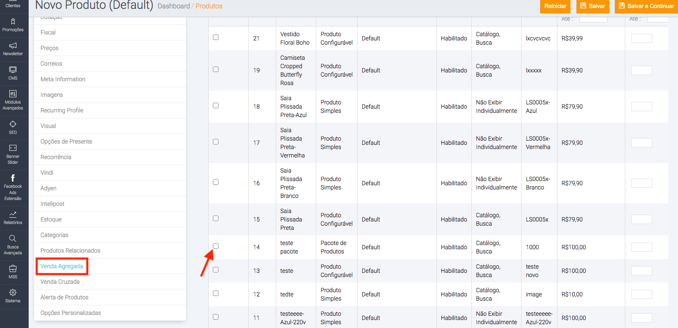The image size is (678, 328).
Task: Open Banner Slider icon
Action: [x=13, y=148]
